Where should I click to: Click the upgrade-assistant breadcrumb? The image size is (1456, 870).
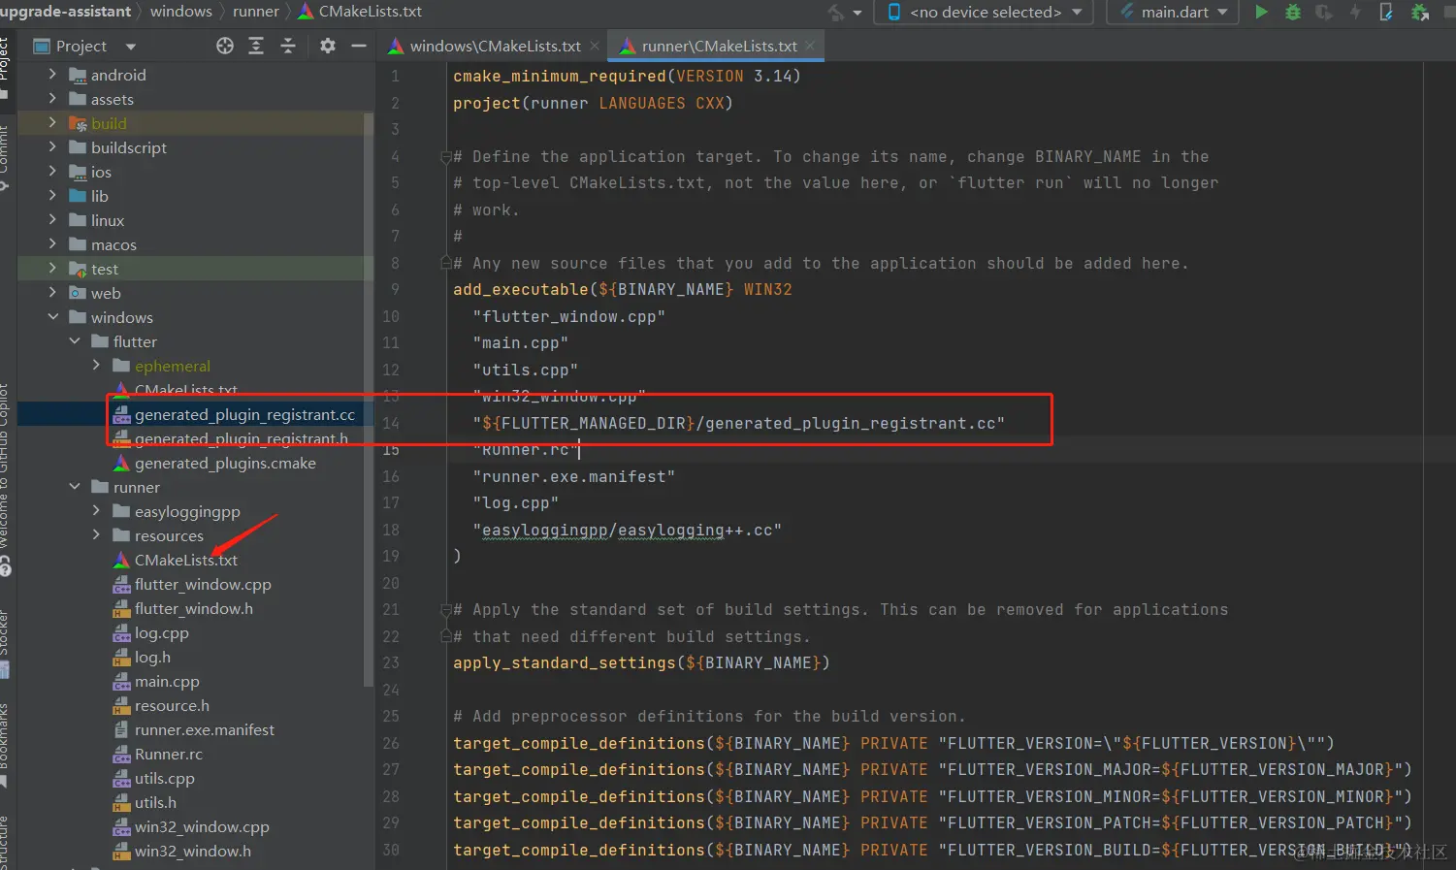pos(65,12)
